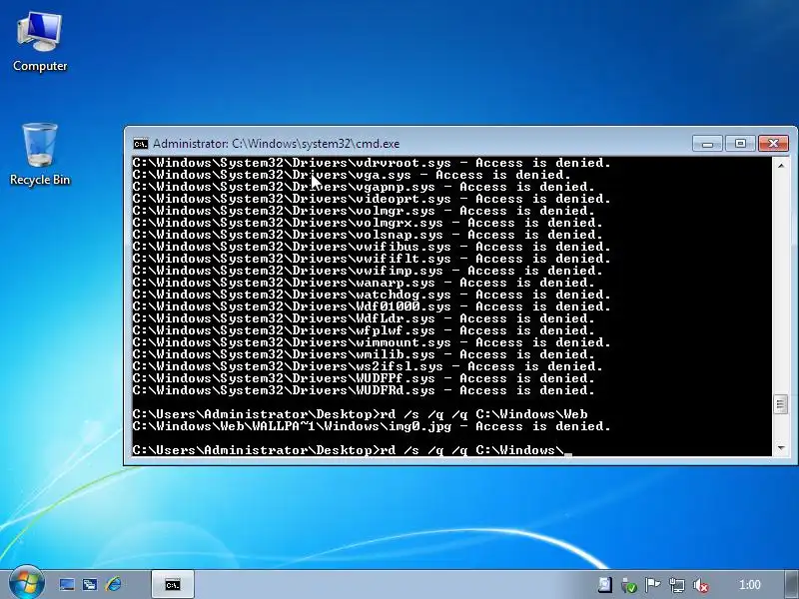Click the line with Wdf01000.sys

click(x=371, y=306)
